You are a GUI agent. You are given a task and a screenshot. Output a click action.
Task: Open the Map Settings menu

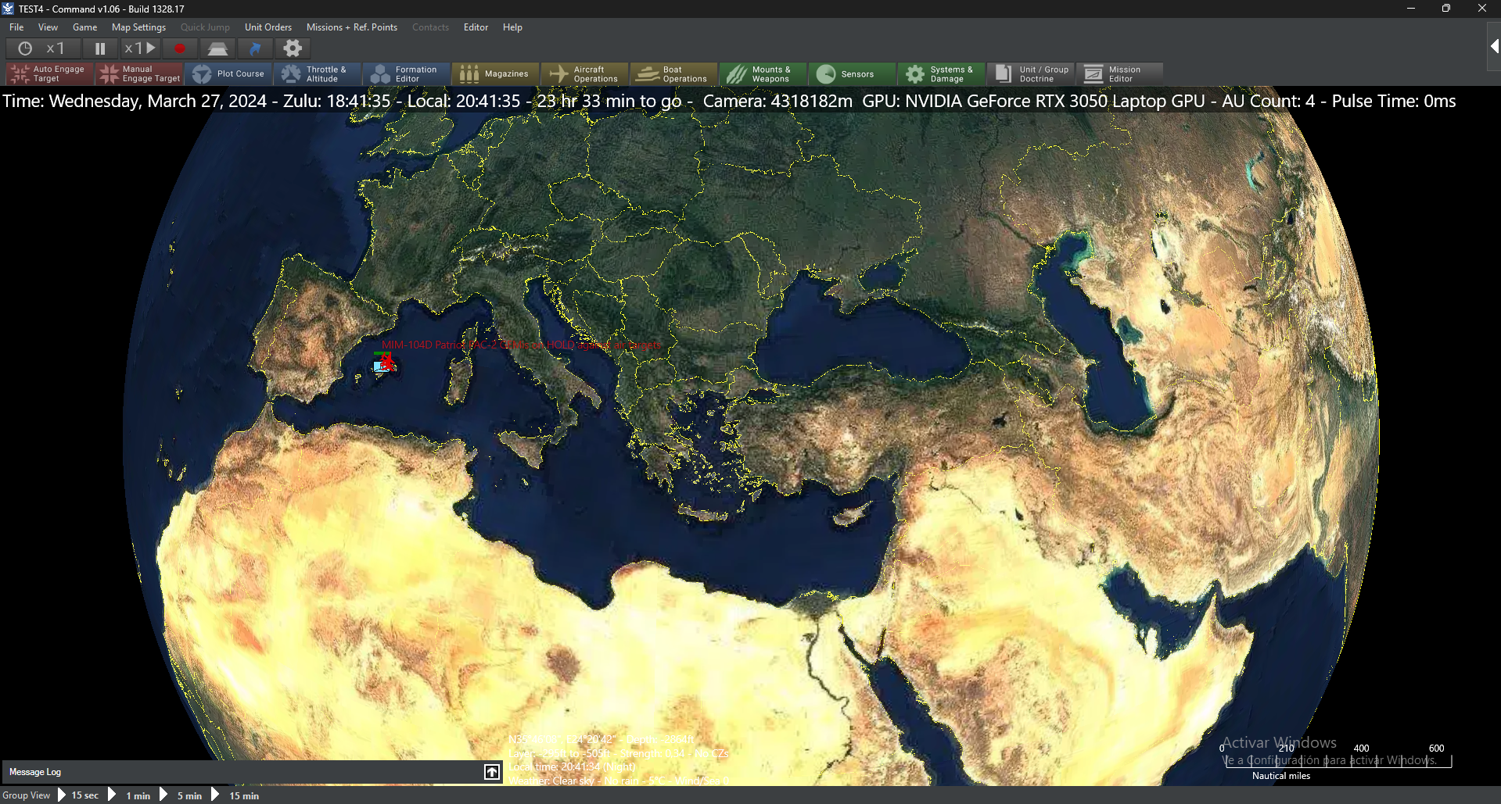click(138, 27)
